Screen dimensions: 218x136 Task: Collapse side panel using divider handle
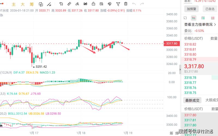180,70
